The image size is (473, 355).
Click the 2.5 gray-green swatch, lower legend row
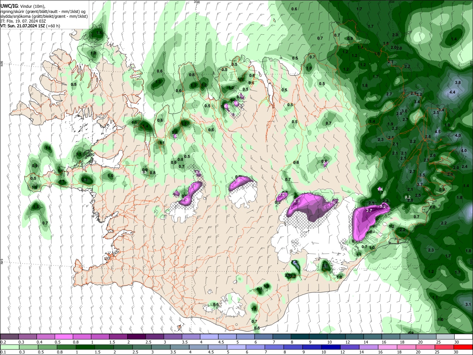pos(142,347)
